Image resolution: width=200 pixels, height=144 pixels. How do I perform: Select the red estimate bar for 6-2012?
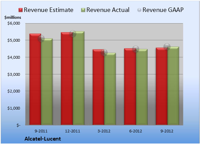pyautogui.click(x=130, y=87)
